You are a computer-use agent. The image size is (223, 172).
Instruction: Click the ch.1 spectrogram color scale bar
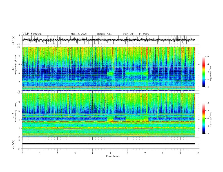(x=204, y=72)
